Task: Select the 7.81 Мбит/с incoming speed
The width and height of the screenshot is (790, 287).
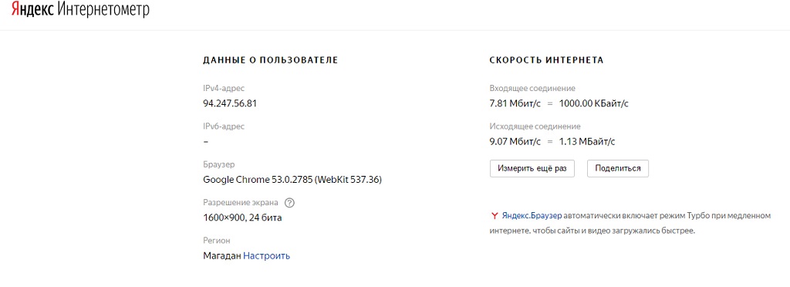Action: tap(515, 103)
